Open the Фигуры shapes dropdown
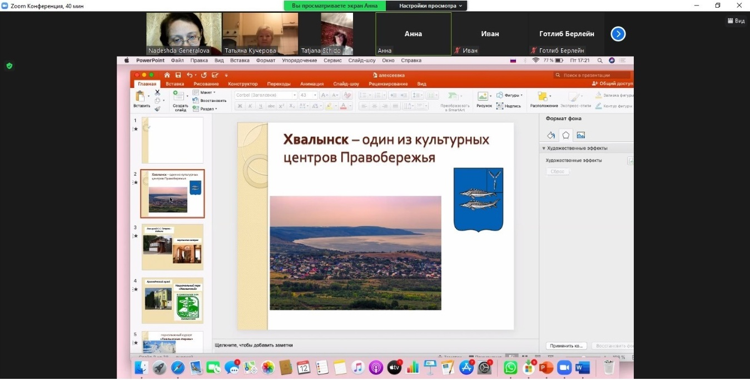750x380 pixels. click(x=509, y=95)
